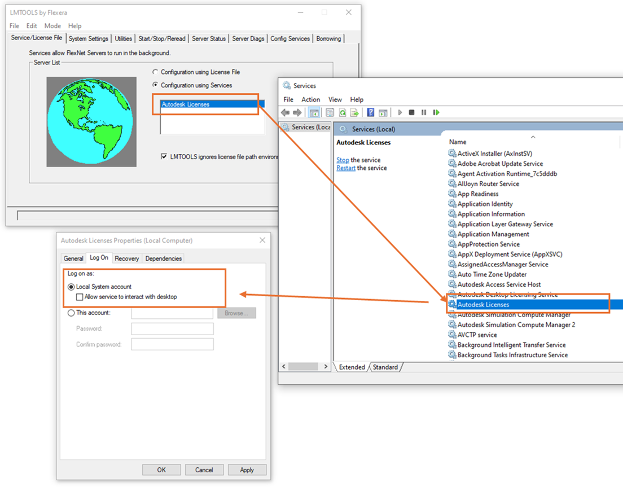Screen dimensions: 623x487
Task: Switch to Start/Stop/Reread tab
Action: tap(162, 38)
